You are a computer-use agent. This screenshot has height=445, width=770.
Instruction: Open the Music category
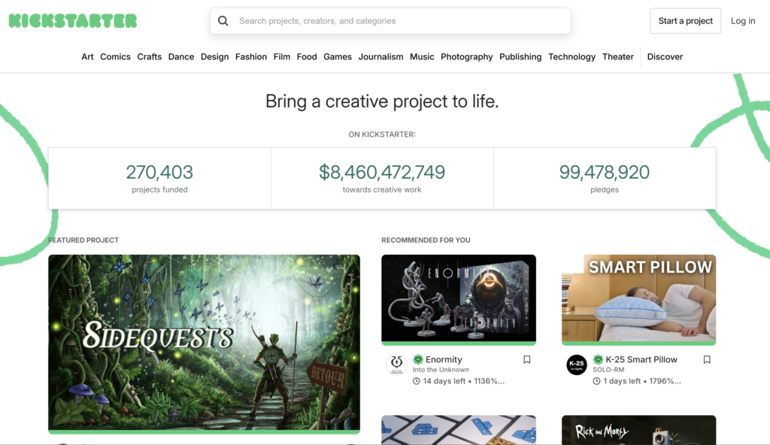tap(422, 56)
